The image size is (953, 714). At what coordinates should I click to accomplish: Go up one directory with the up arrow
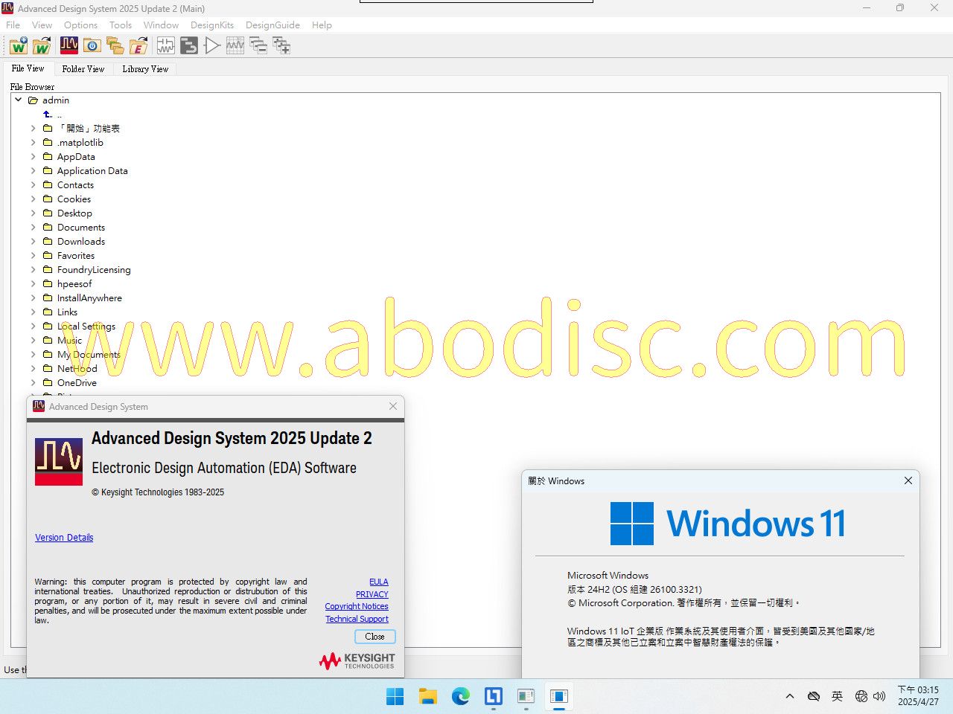tap(48, 115)
